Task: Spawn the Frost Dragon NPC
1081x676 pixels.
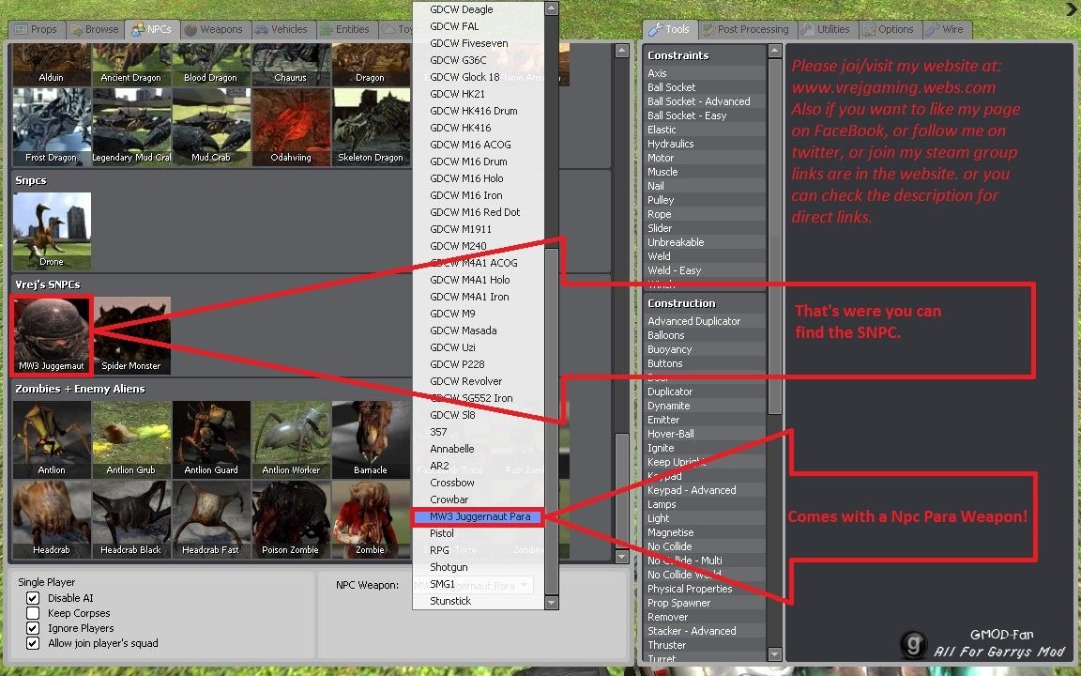Action: (52, 127)
